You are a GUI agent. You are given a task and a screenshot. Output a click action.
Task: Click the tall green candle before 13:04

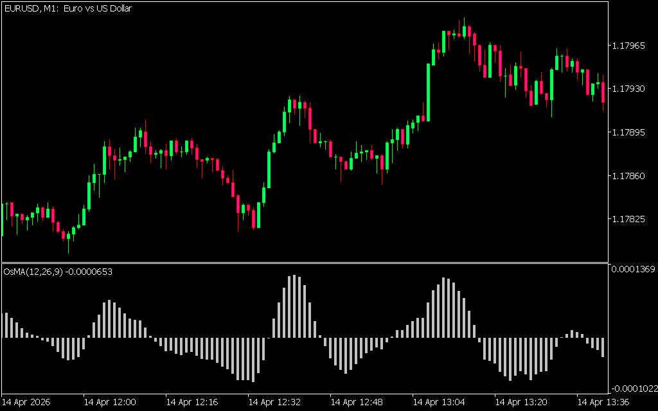coord(429,92)
